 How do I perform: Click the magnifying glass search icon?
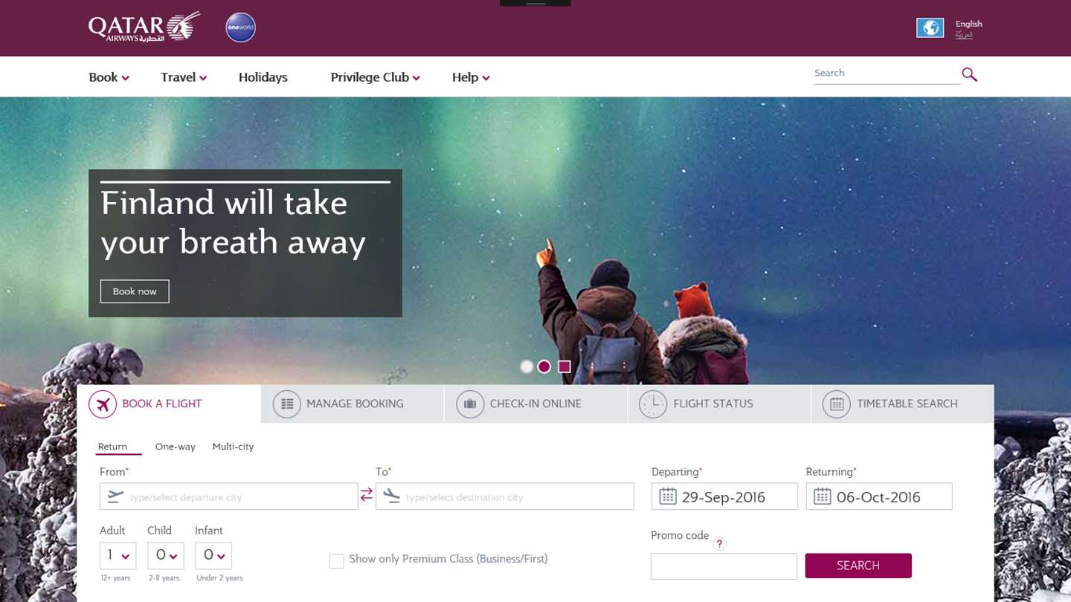(x=969, y=74)
